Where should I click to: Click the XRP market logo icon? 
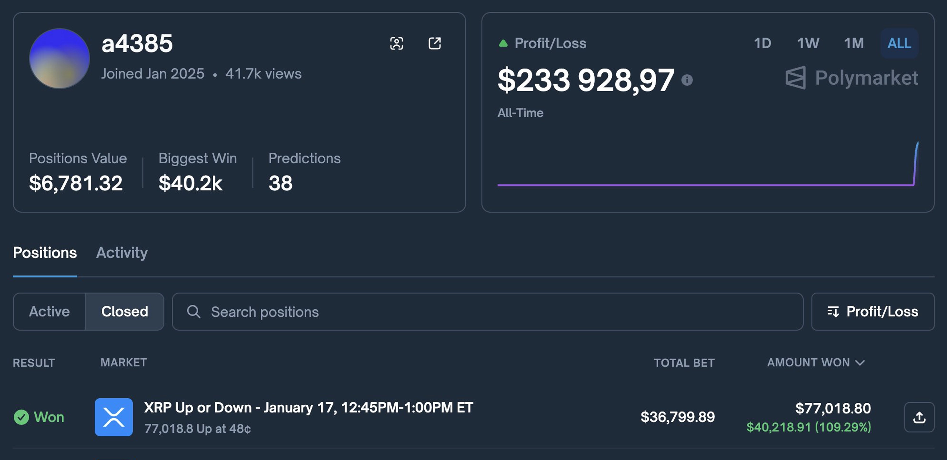(x=114, y=417)
